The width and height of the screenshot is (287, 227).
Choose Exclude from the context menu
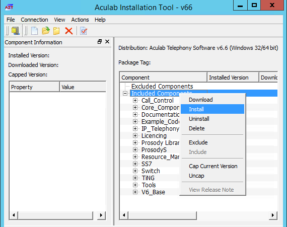(x=212, y=142)
